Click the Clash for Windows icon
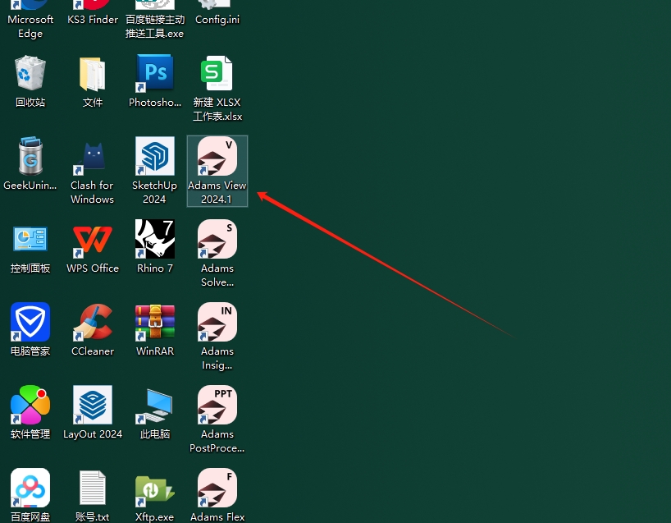 pyautogui.click(x=93, y=158)
